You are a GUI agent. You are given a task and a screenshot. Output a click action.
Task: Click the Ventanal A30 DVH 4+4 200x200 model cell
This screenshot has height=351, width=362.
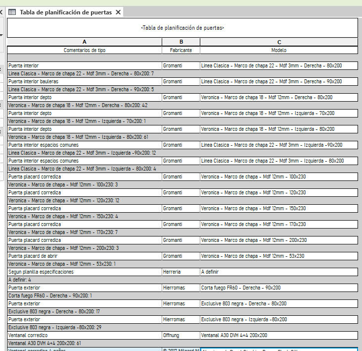click(279, 335)
